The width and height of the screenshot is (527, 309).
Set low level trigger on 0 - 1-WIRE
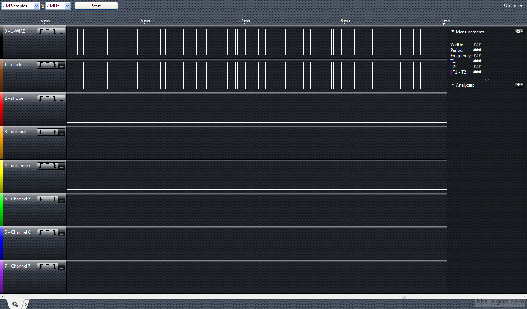click(62, 32)
